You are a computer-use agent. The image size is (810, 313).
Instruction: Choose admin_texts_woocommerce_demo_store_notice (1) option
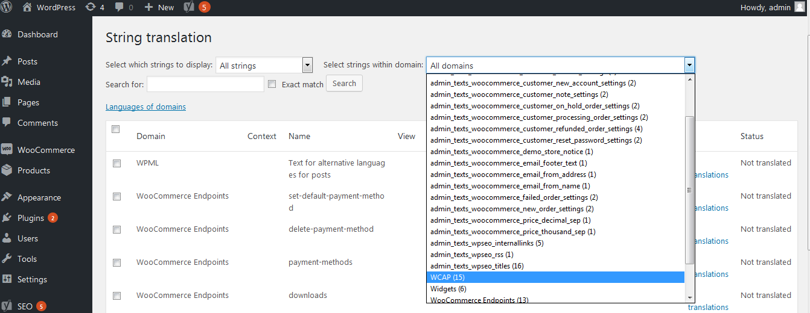pyautogui.click(x=555, y=151)
